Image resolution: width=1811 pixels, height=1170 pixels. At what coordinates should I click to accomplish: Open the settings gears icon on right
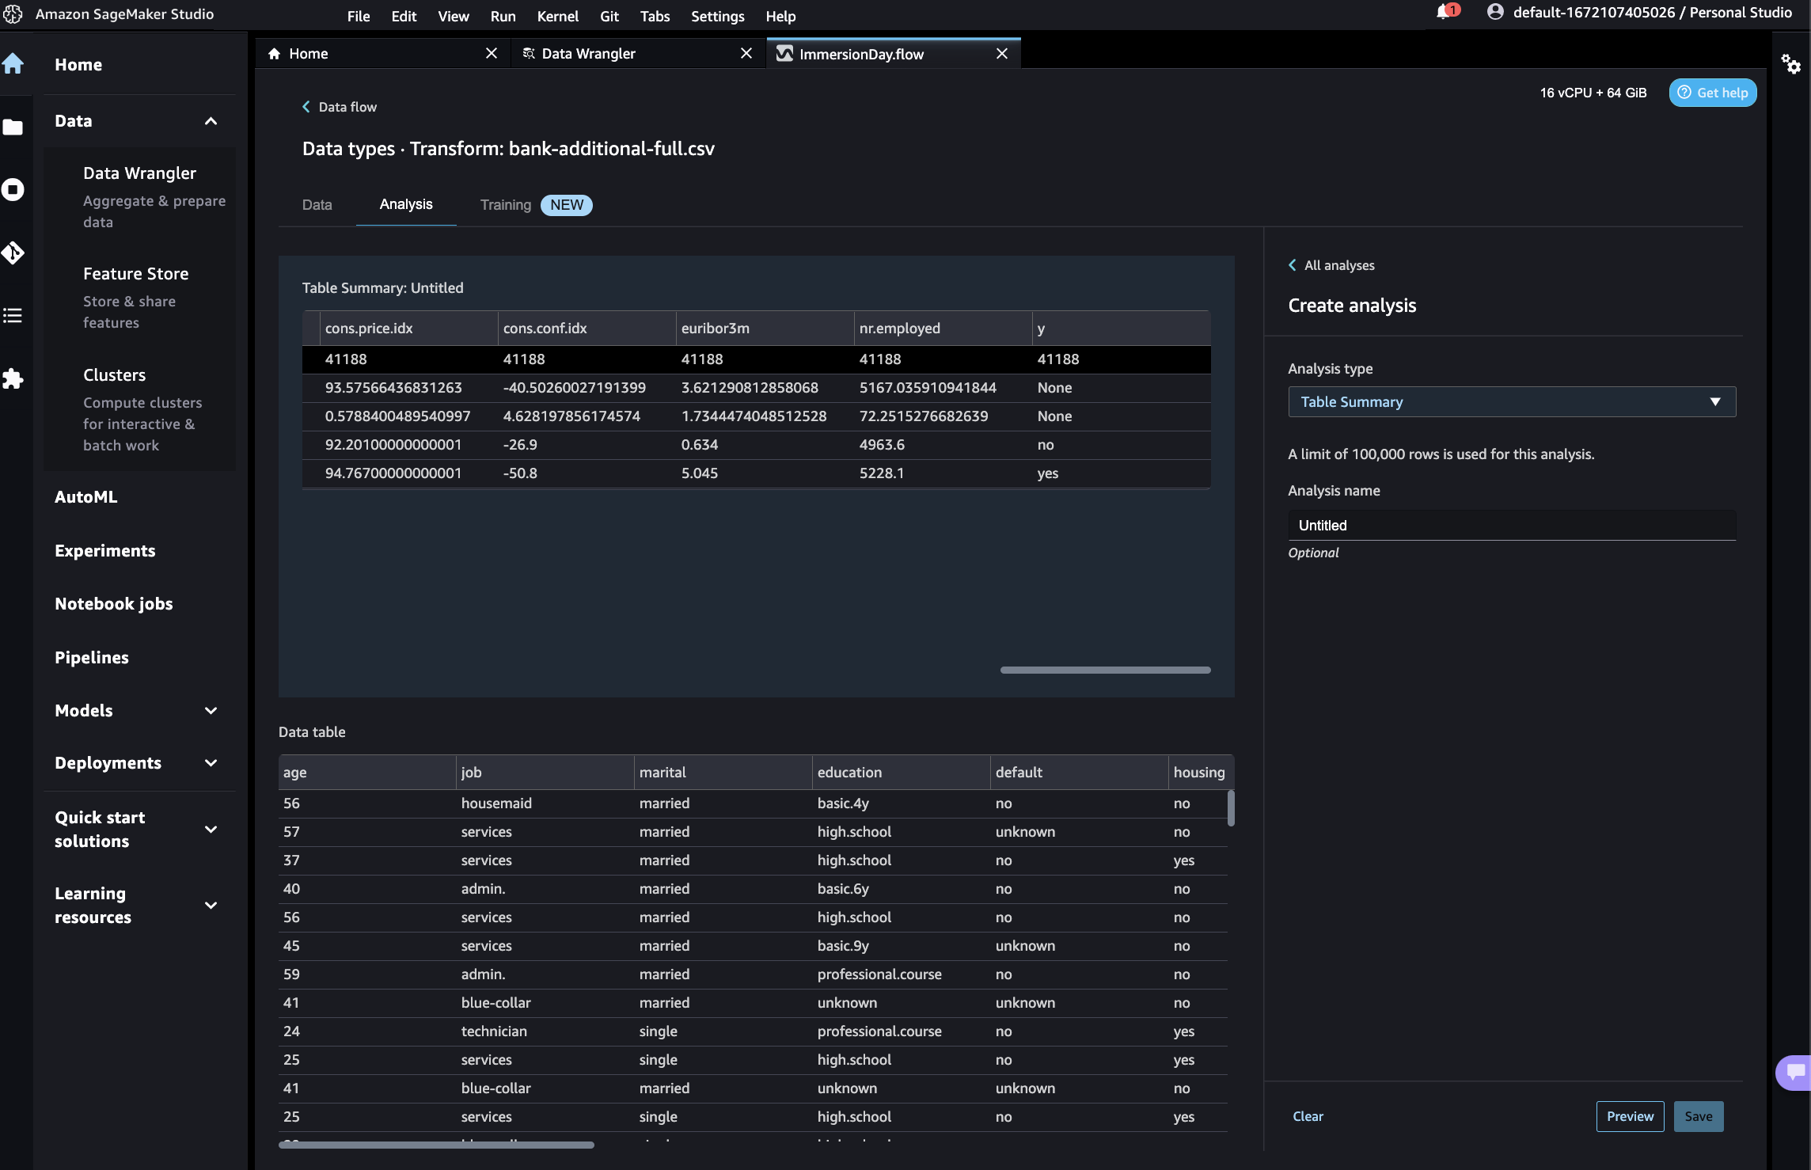pos(1790,63)
